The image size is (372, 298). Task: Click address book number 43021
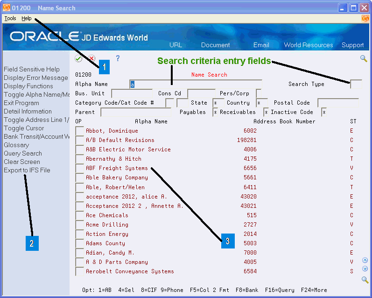click(248, 206)
